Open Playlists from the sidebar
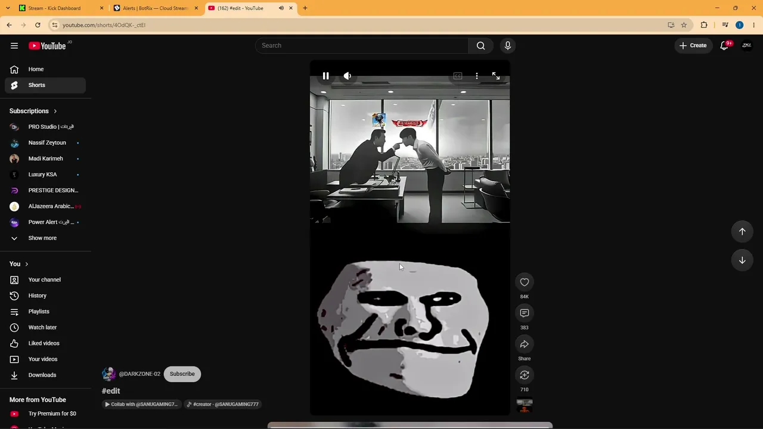Viewport: 763px width, 429px height. 45,312
